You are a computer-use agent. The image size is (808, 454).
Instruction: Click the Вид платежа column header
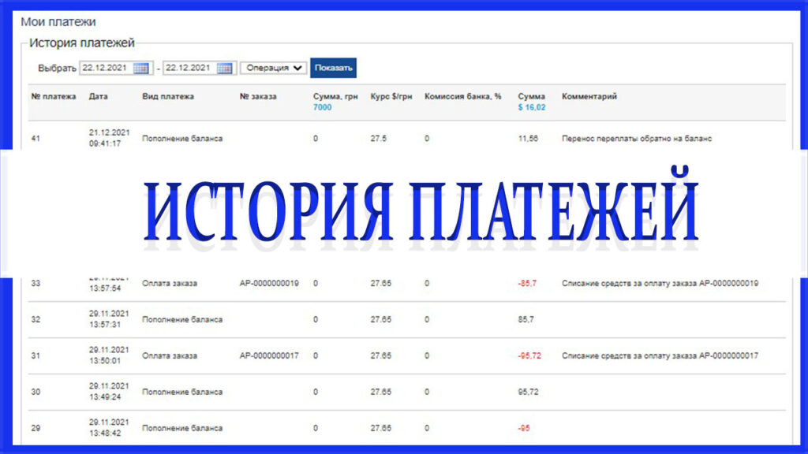tap(167, 97)
